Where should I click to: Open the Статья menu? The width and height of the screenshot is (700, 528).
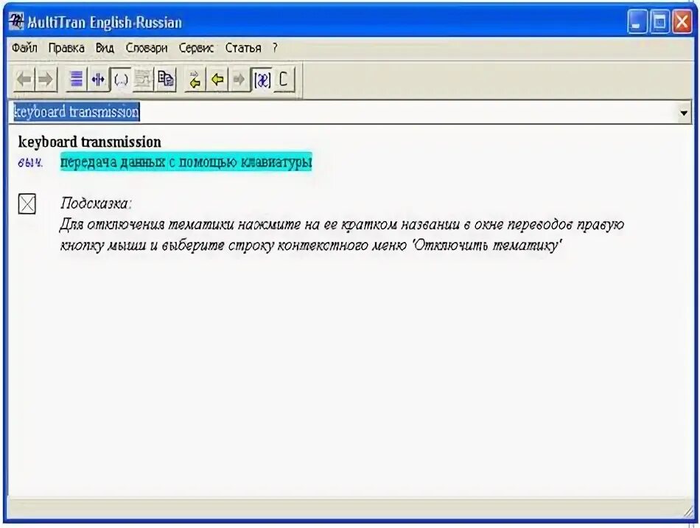pos(243,48)
